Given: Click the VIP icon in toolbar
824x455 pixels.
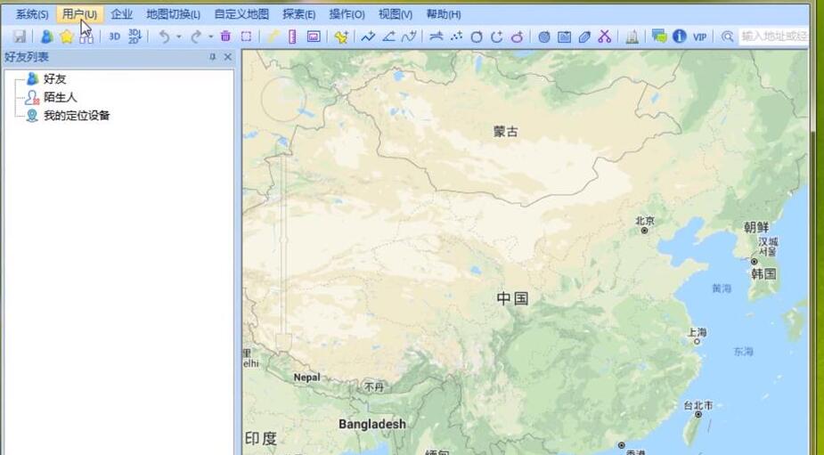Looking at the screenshot, I should [699, 37].
